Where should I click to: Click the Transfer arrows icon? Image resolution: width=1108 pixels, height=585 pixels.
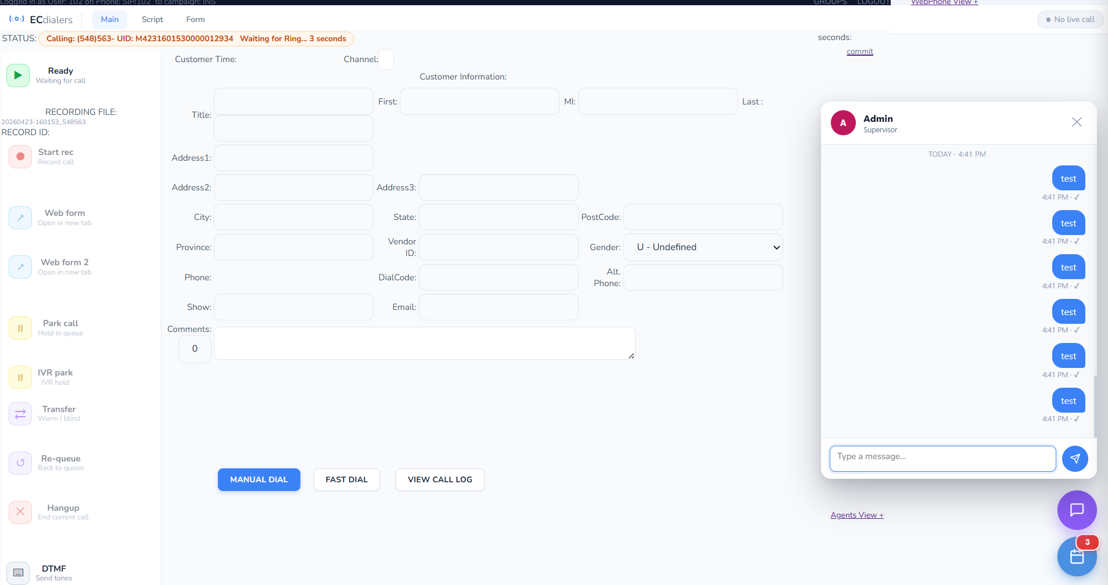20,414
